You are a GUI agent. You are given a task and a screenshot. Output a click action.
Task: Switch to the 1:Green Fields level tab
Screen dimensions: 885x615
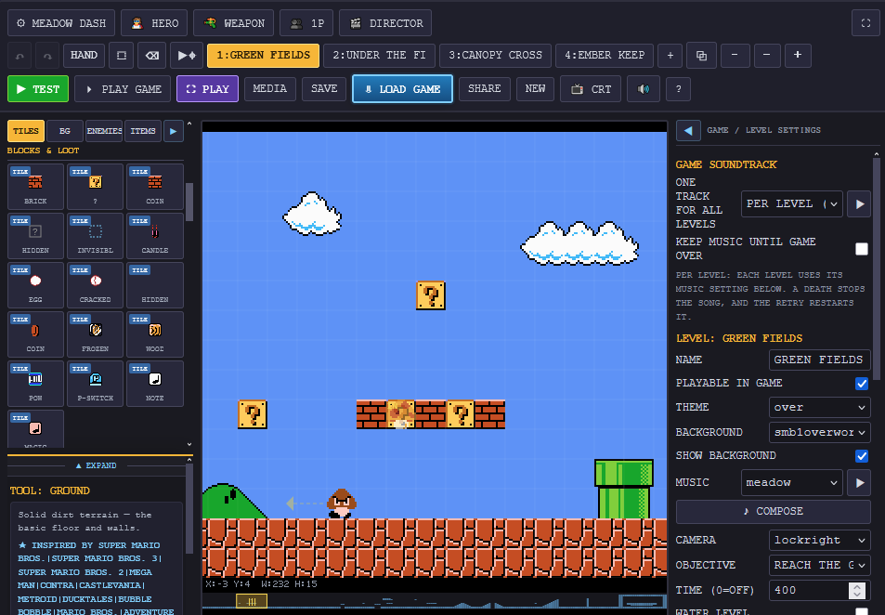tap(263, 56)
